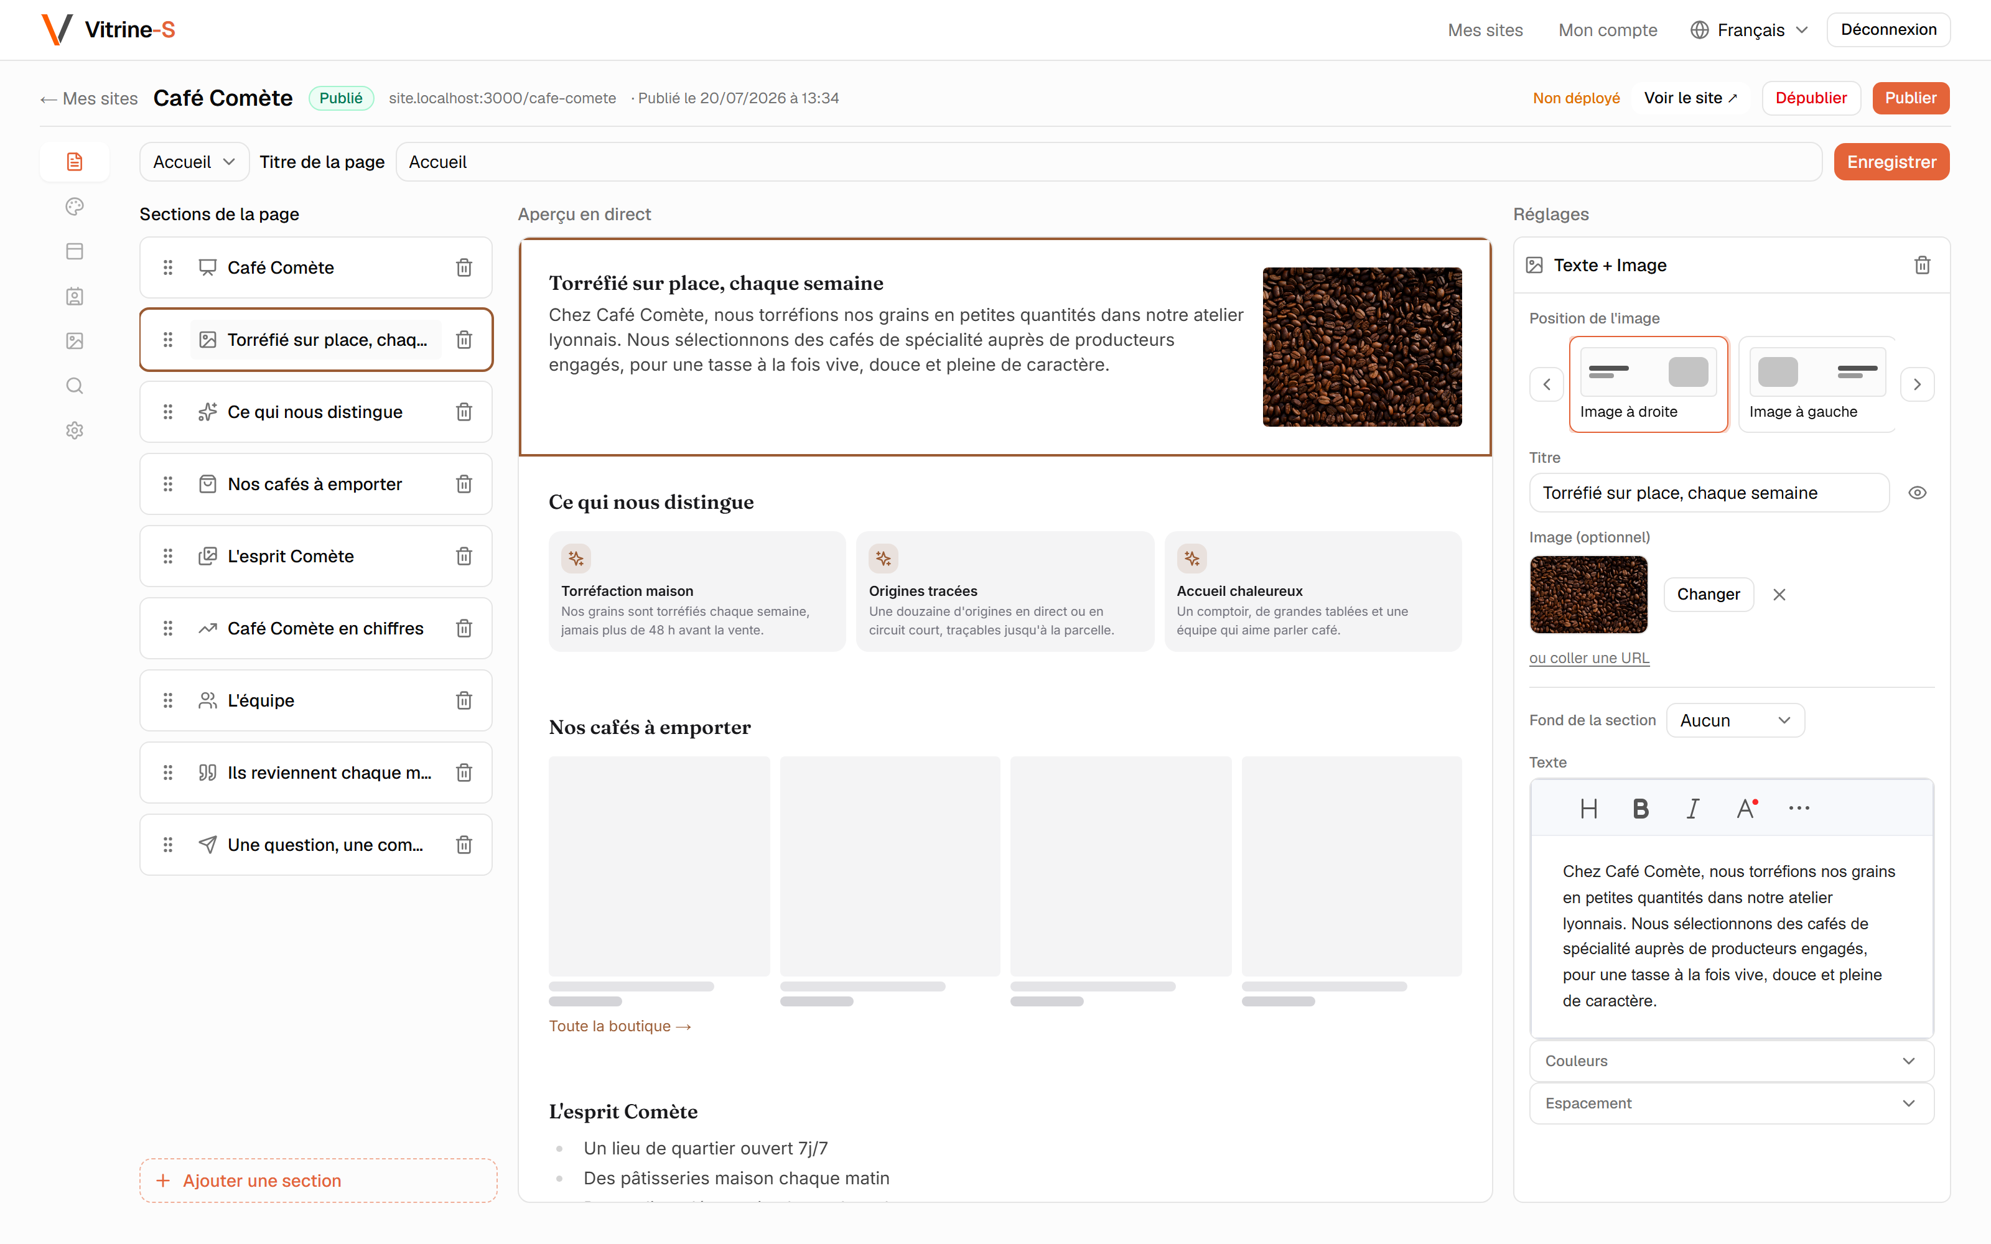Click the Titre de la page input field
Viewport: 1991px width, 1244px height.
[x=1108, y=162]
